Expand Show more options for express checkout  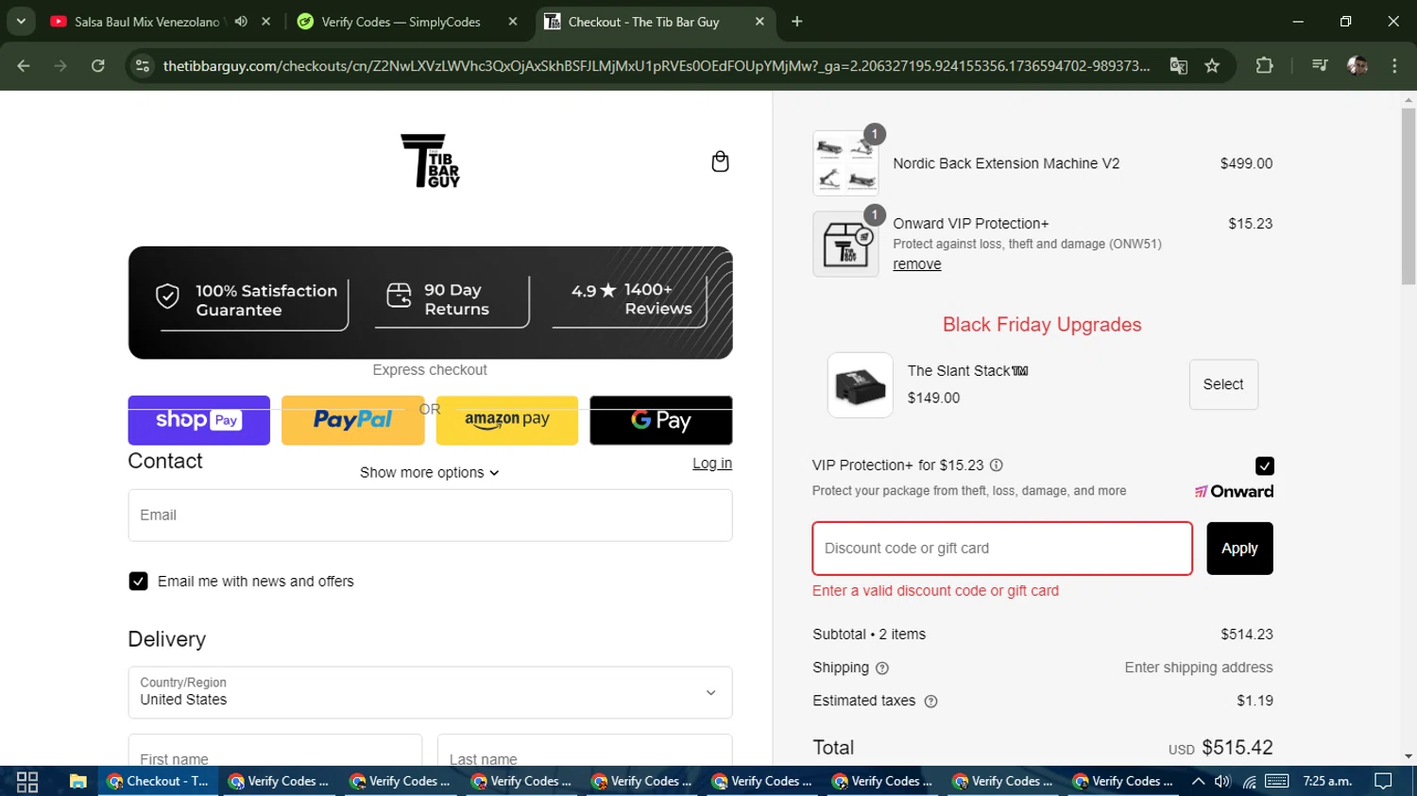coord(430,473)
